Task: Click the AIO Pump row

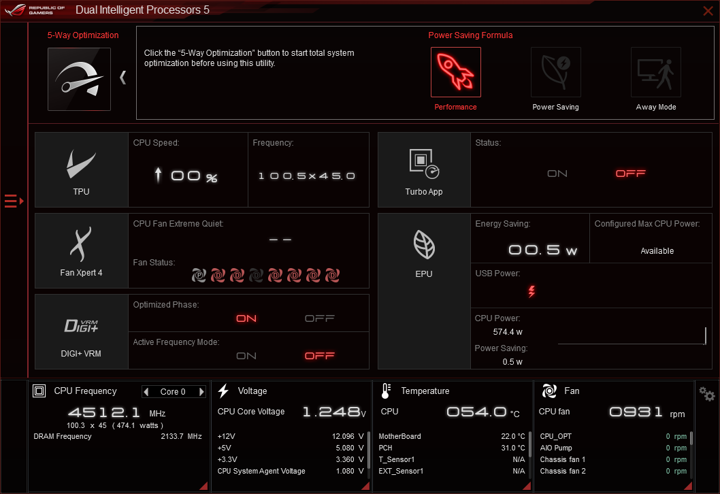Action: [613, 448]
